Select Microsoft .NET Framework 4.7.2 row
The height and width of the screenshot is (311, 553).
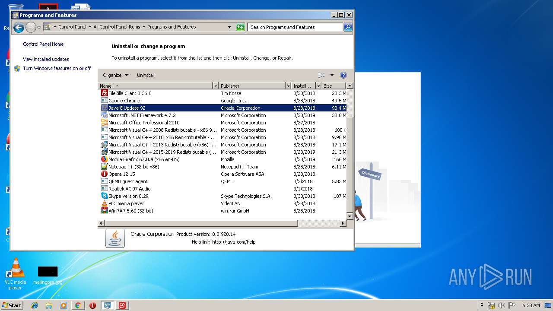click(222, 115)
